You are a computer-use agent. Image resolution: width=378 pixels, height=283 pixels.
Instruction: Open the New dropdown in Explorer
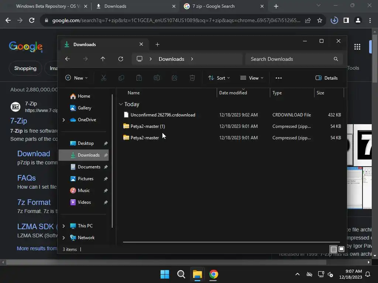click(x=76, y=78)
